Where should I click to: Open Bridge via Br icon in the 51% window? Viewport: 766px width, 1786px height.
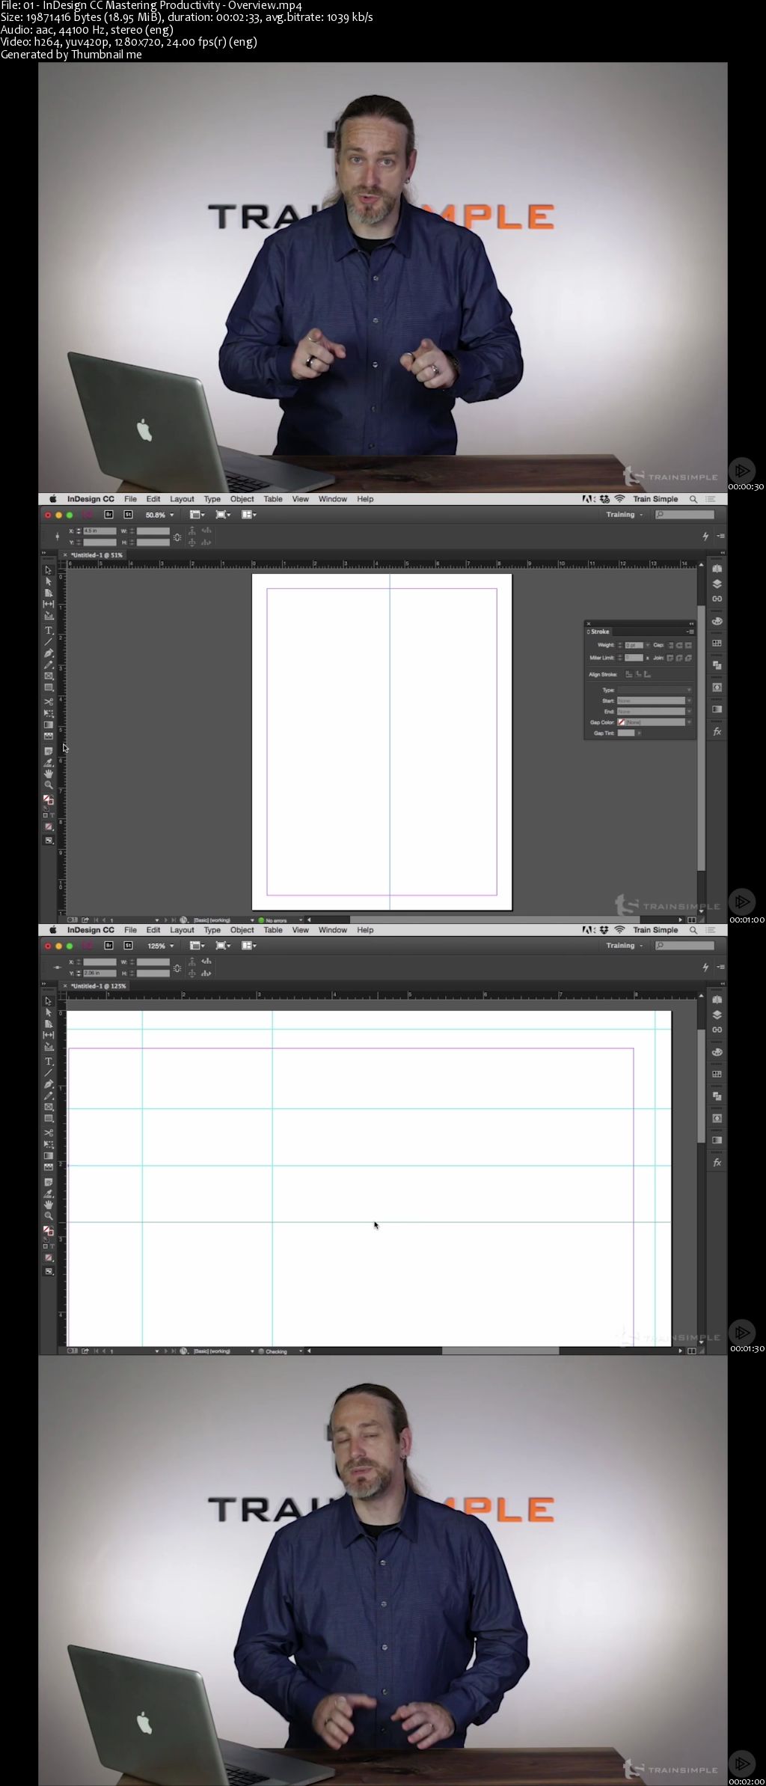click(x=108, y=515)
